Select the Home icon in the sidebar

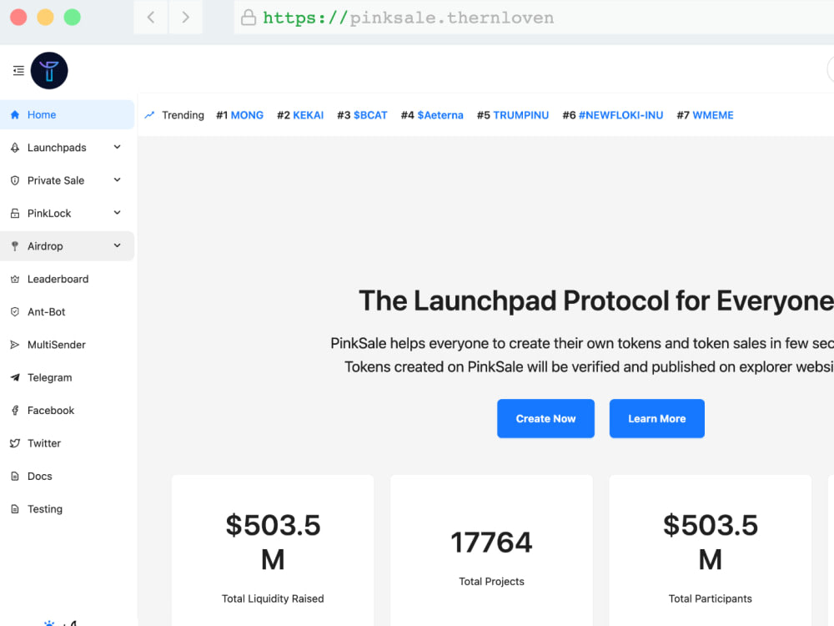16,114
